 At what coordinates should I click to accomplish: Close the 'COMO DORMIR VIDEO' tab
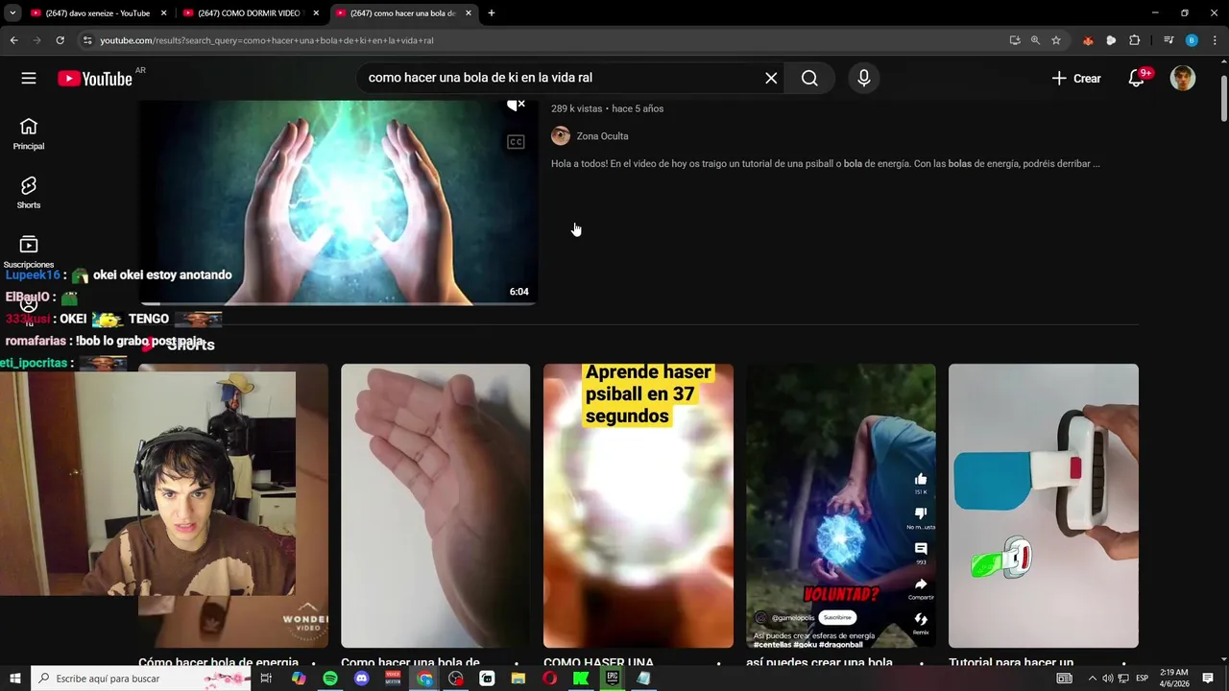click(316, 13)
